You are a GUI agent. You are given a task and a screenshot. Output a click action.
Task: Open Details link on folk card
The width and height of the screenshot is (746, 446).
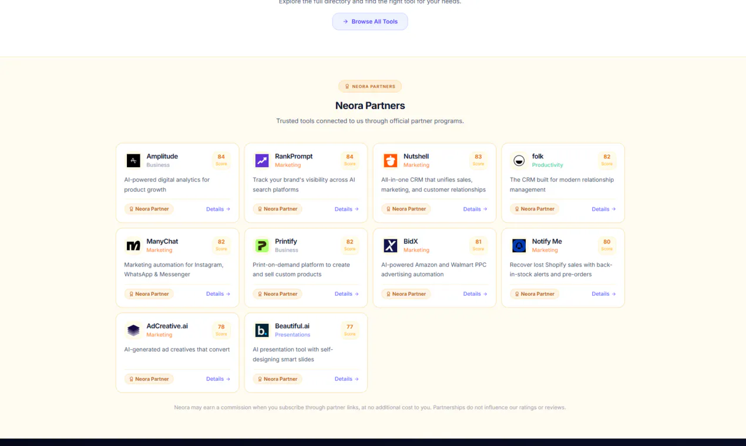[604, 209]
